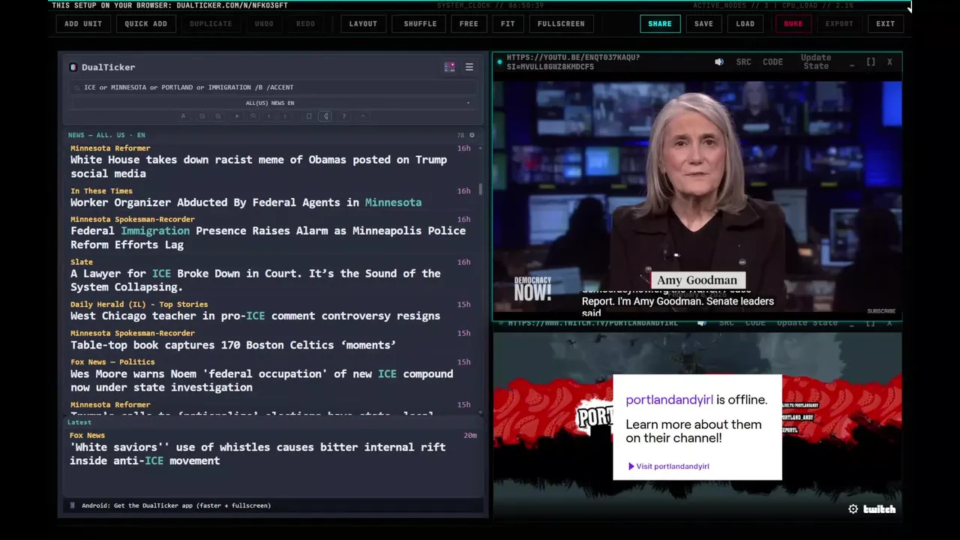
Task: Enter FULLSCREEN mode
Action: (561, 23)
